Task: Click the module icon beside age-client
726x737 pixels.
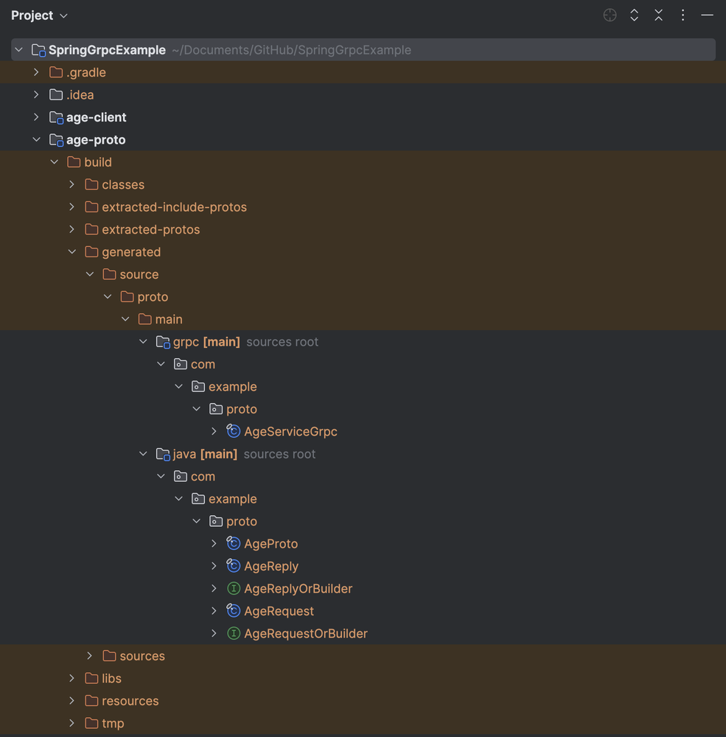Action: tap(55, 117)
